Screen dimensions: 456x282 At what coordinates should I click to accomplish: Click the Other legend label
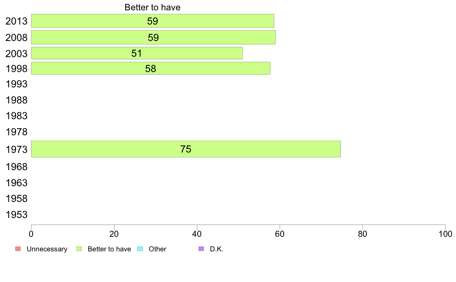tap(157, 249)
